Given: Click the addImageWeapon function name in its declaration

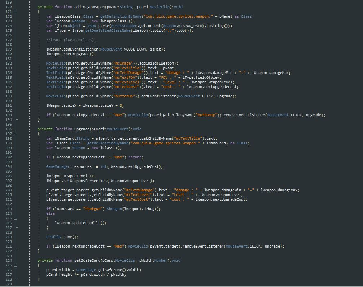Looking at the screenshot, I should pos(89,7).
